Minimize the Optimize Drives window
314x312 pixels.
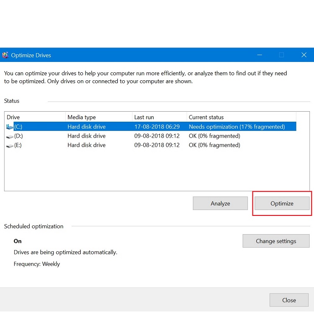tap(260, 55)
